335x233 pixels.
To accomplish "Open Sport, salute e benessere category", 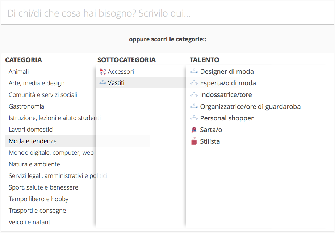I will [43, 187].
